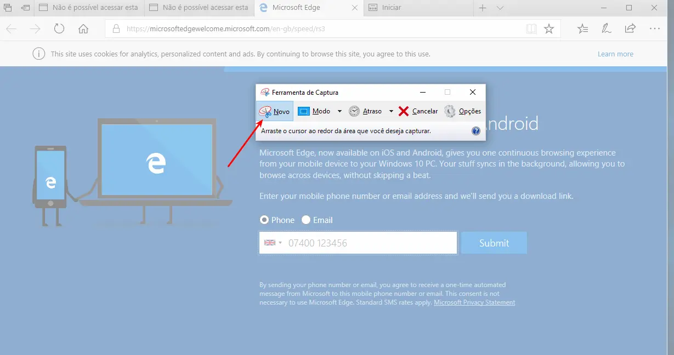Switch to the Iniciar tab
The image size is (674, 355).
click(418, 8)
